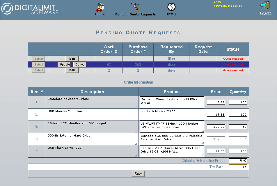Click the quantity 35 field
277x186 pixels.
click(x=238, y=139)
